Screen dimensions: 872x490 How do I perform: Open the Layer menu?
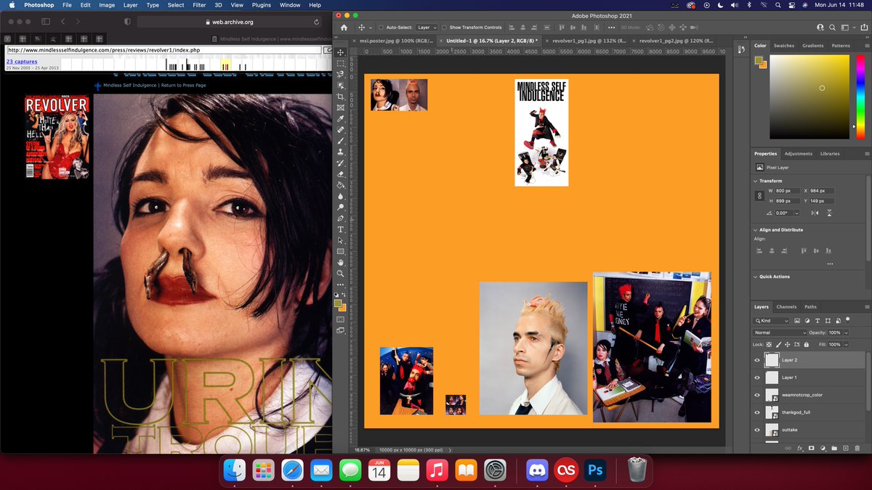coord(130,5)
